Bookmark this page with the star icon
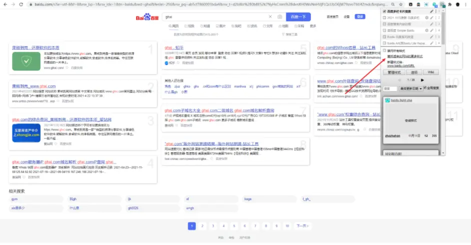 coord(400,4)
